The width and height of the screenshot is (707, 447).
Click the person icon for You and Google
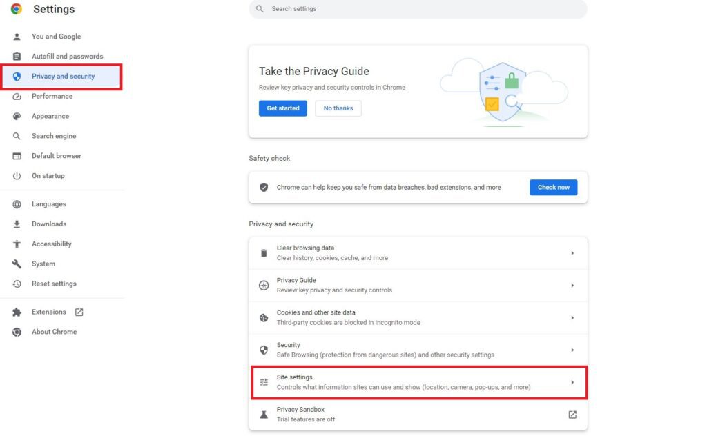point(17,37)
